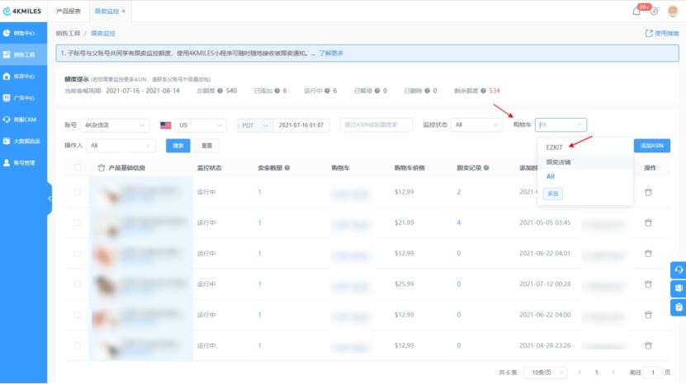
Task: Open the 销售中心 sidebar pie-chart icon
Action: click(x=7, y=33)
